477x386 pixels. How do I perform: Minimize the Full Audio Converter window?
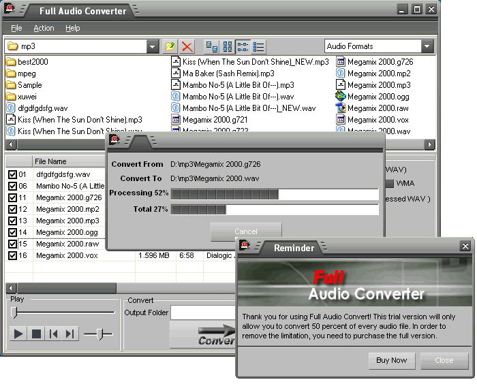pos(402,10)
